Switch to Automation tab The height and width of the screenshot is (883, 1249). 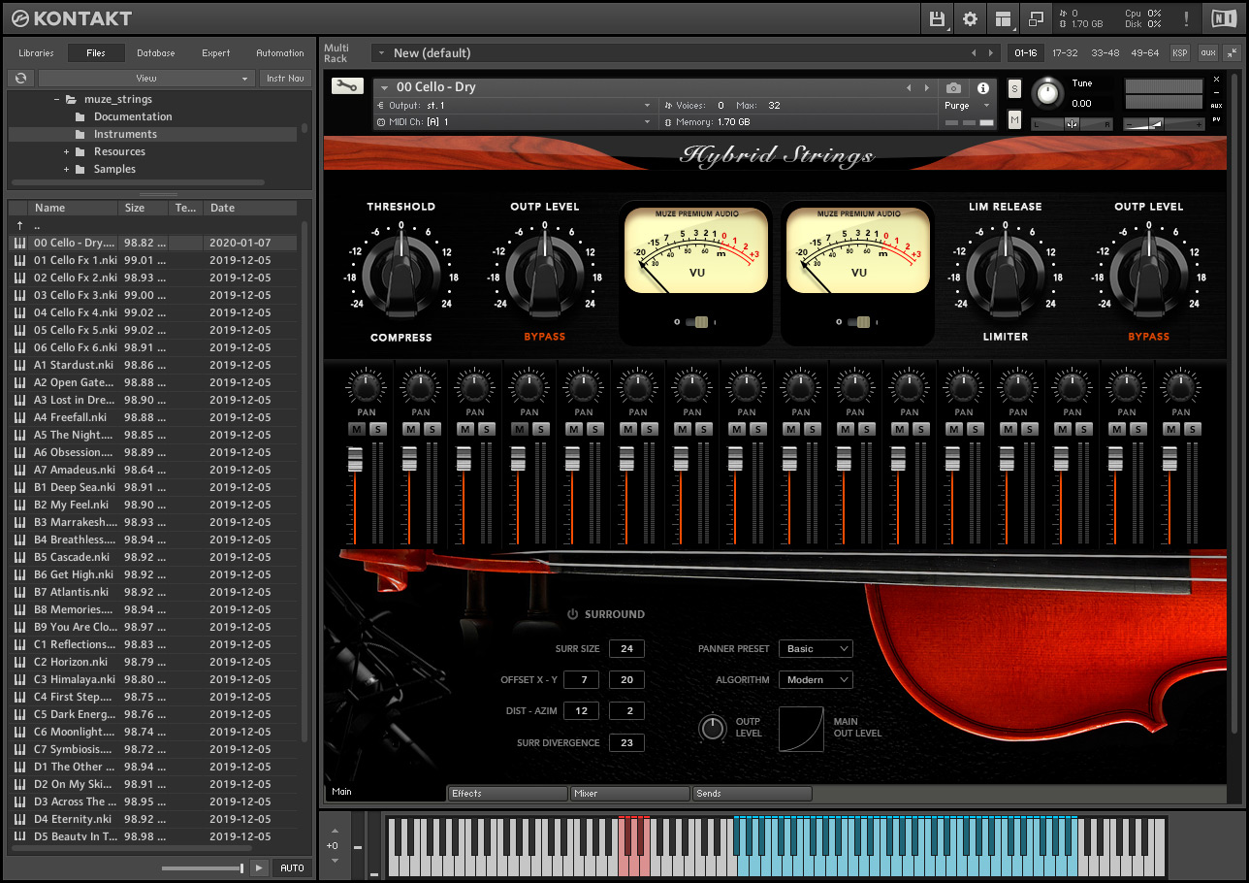280,53
